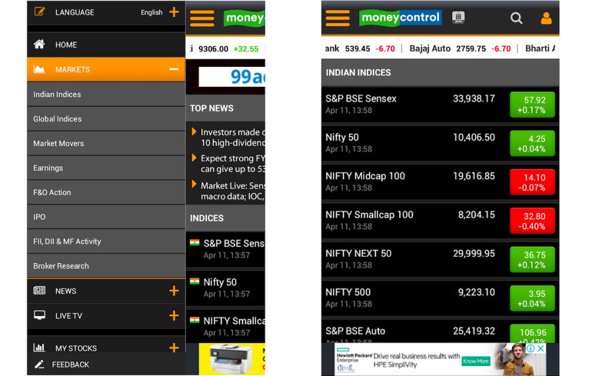Expand the News section plus
Viewport: 602px width, 376px height.
tap(174, 291)
